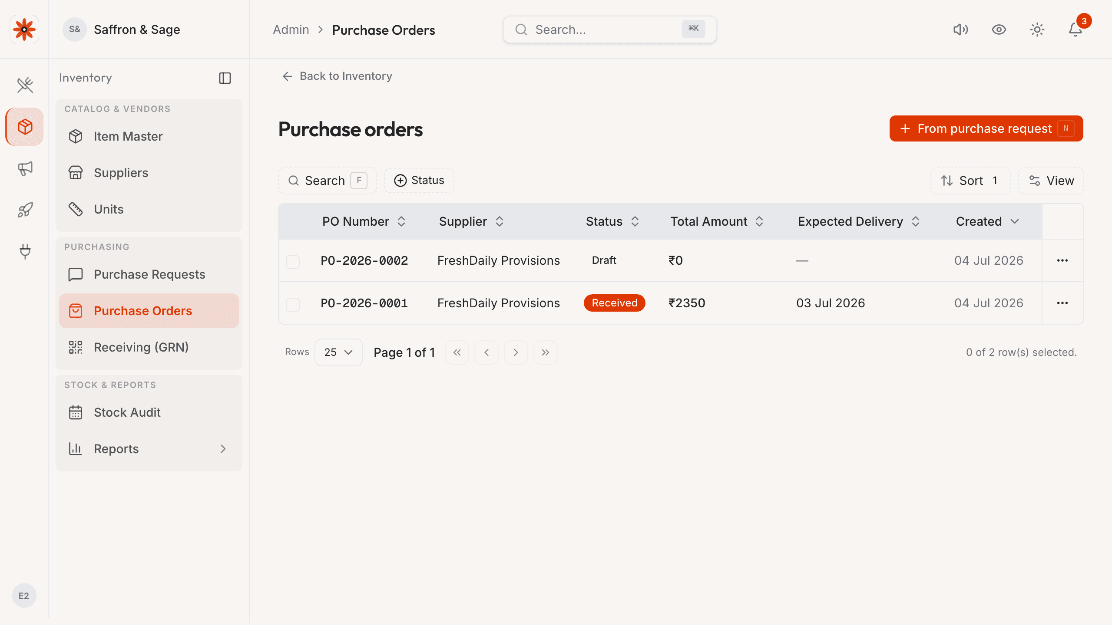Open Item Master in the sidebar
Image resolution: width=1112 pixels, height=625 pixels.
[x=149, y=136]
